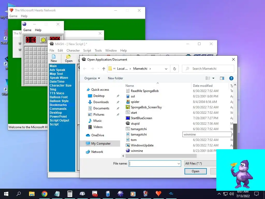Select the sol file in the list
Screen dimensions: 265x199
point(133,96)
